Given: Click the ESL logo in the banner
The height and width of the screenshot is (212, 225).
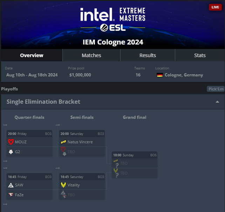Looking at the screenshot, I should (x=113, y=28).
